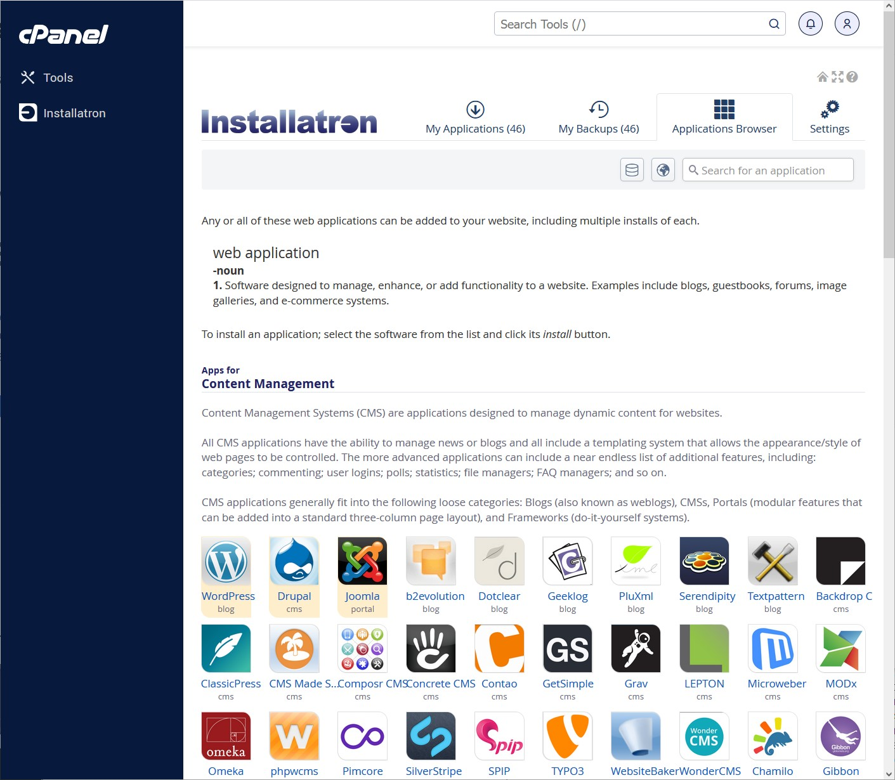
Task: Open the CMS Made Simple palm icon
Action: (294, 649)
